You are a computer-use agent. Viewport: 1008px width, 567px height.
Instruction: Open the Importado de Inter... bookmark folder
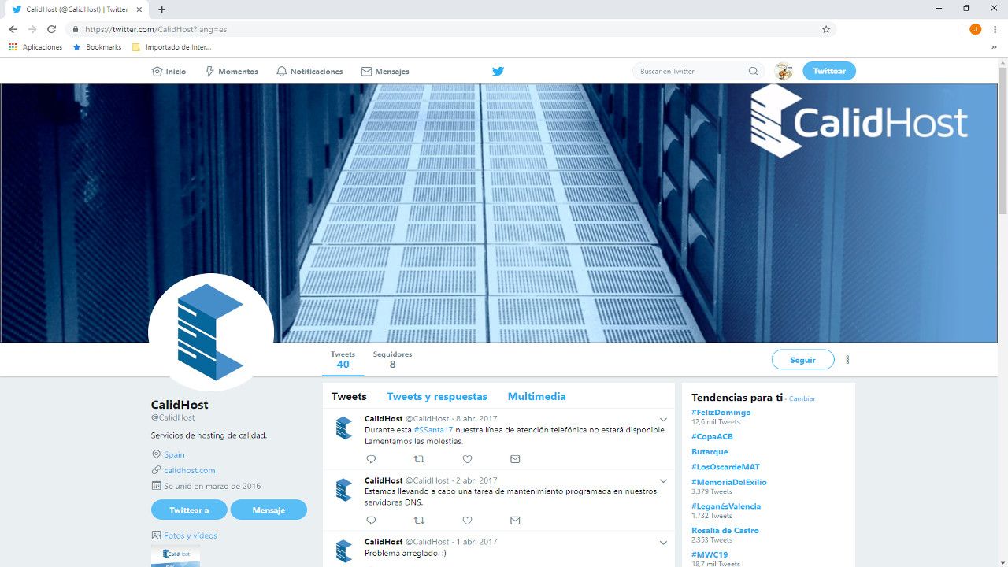[x=172, y=47]
